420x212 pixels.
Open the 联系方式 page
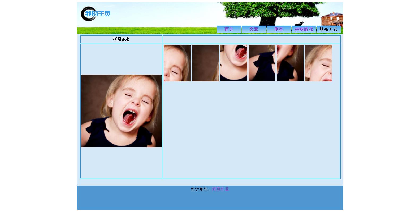(328, 29)
